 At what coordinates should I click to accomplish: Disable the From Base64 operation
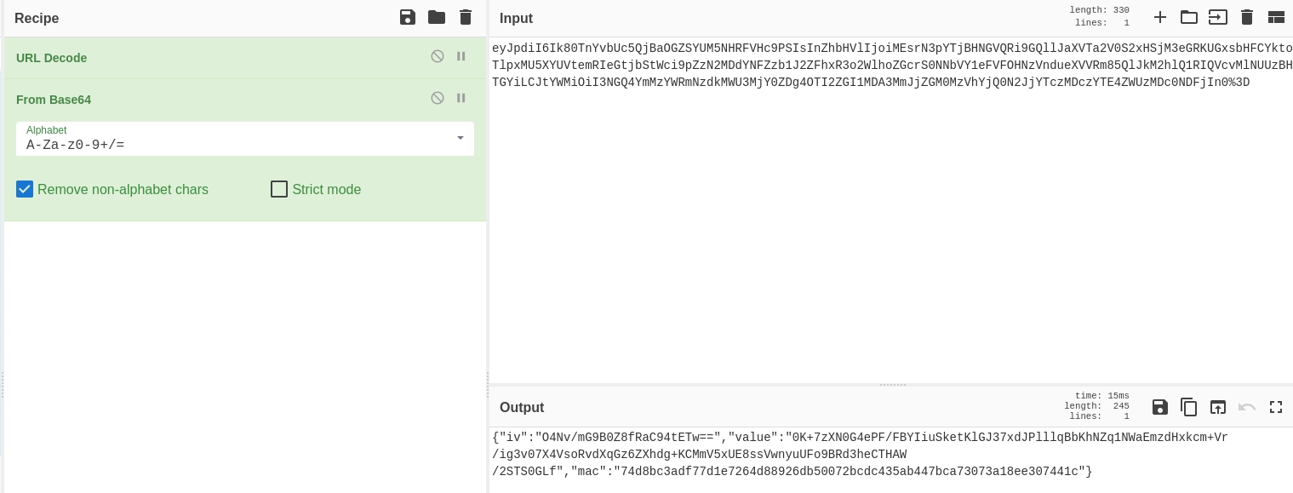[x=438, y=98]
